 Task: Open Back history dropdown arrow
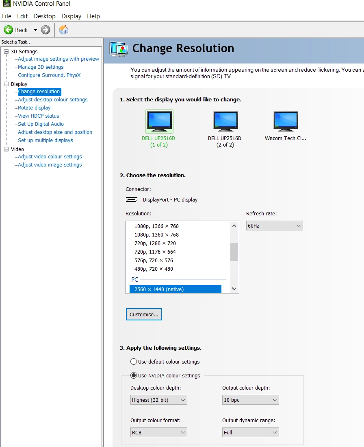tap(36, 30)
